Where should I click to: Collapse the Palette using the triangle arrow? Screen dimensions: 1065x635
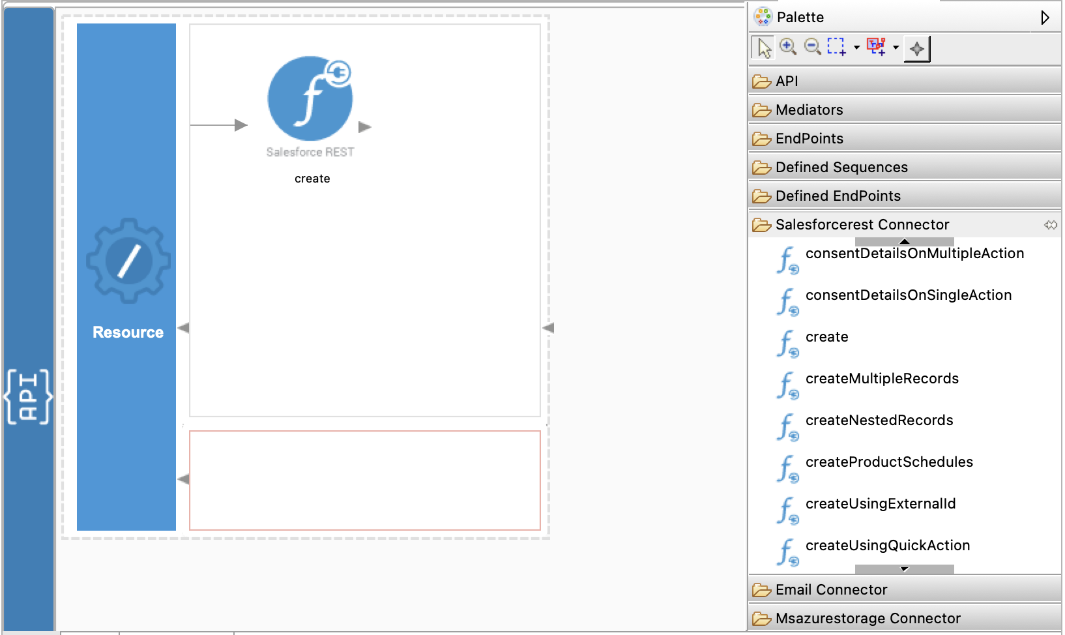coord(1045,18)
